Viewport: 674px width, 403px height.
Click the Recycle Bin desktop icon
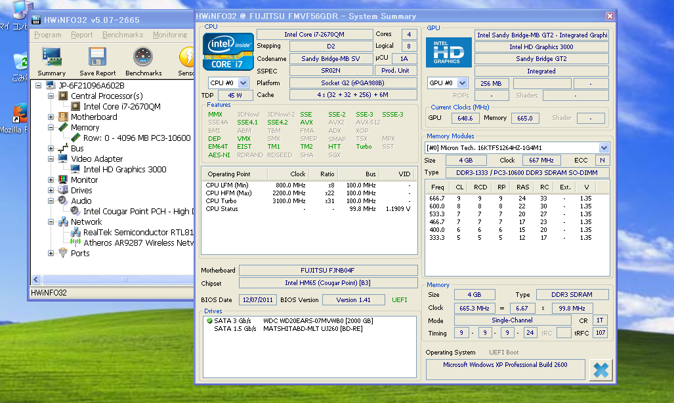(20, 62)
